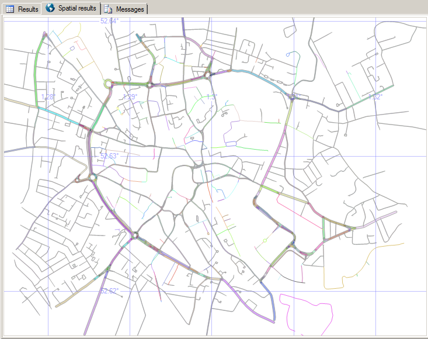Click the 1.28° longitude label

tap(49, 97)
